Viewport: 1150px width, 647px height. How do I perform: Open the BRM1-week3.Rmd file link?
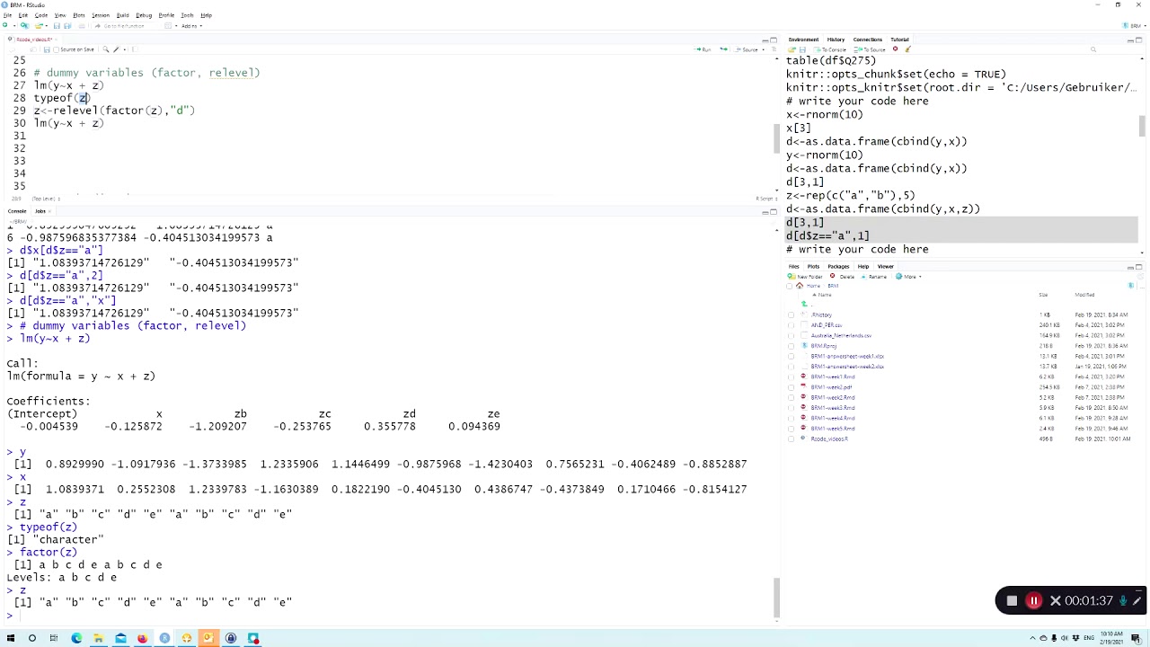832,408
